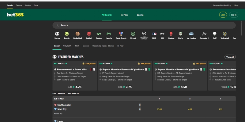Click Bournemouth v Aston Villa title with 3.1k placed
This screenshot has width=245, height=122.
click(x=72, y=70)
